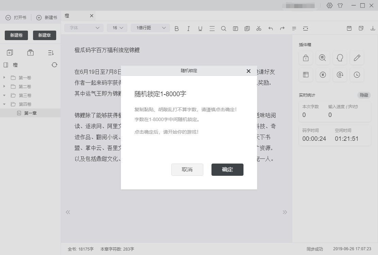Screen dimensions: 378x255
Task: Toggle italic formatting
Action: 188,29
